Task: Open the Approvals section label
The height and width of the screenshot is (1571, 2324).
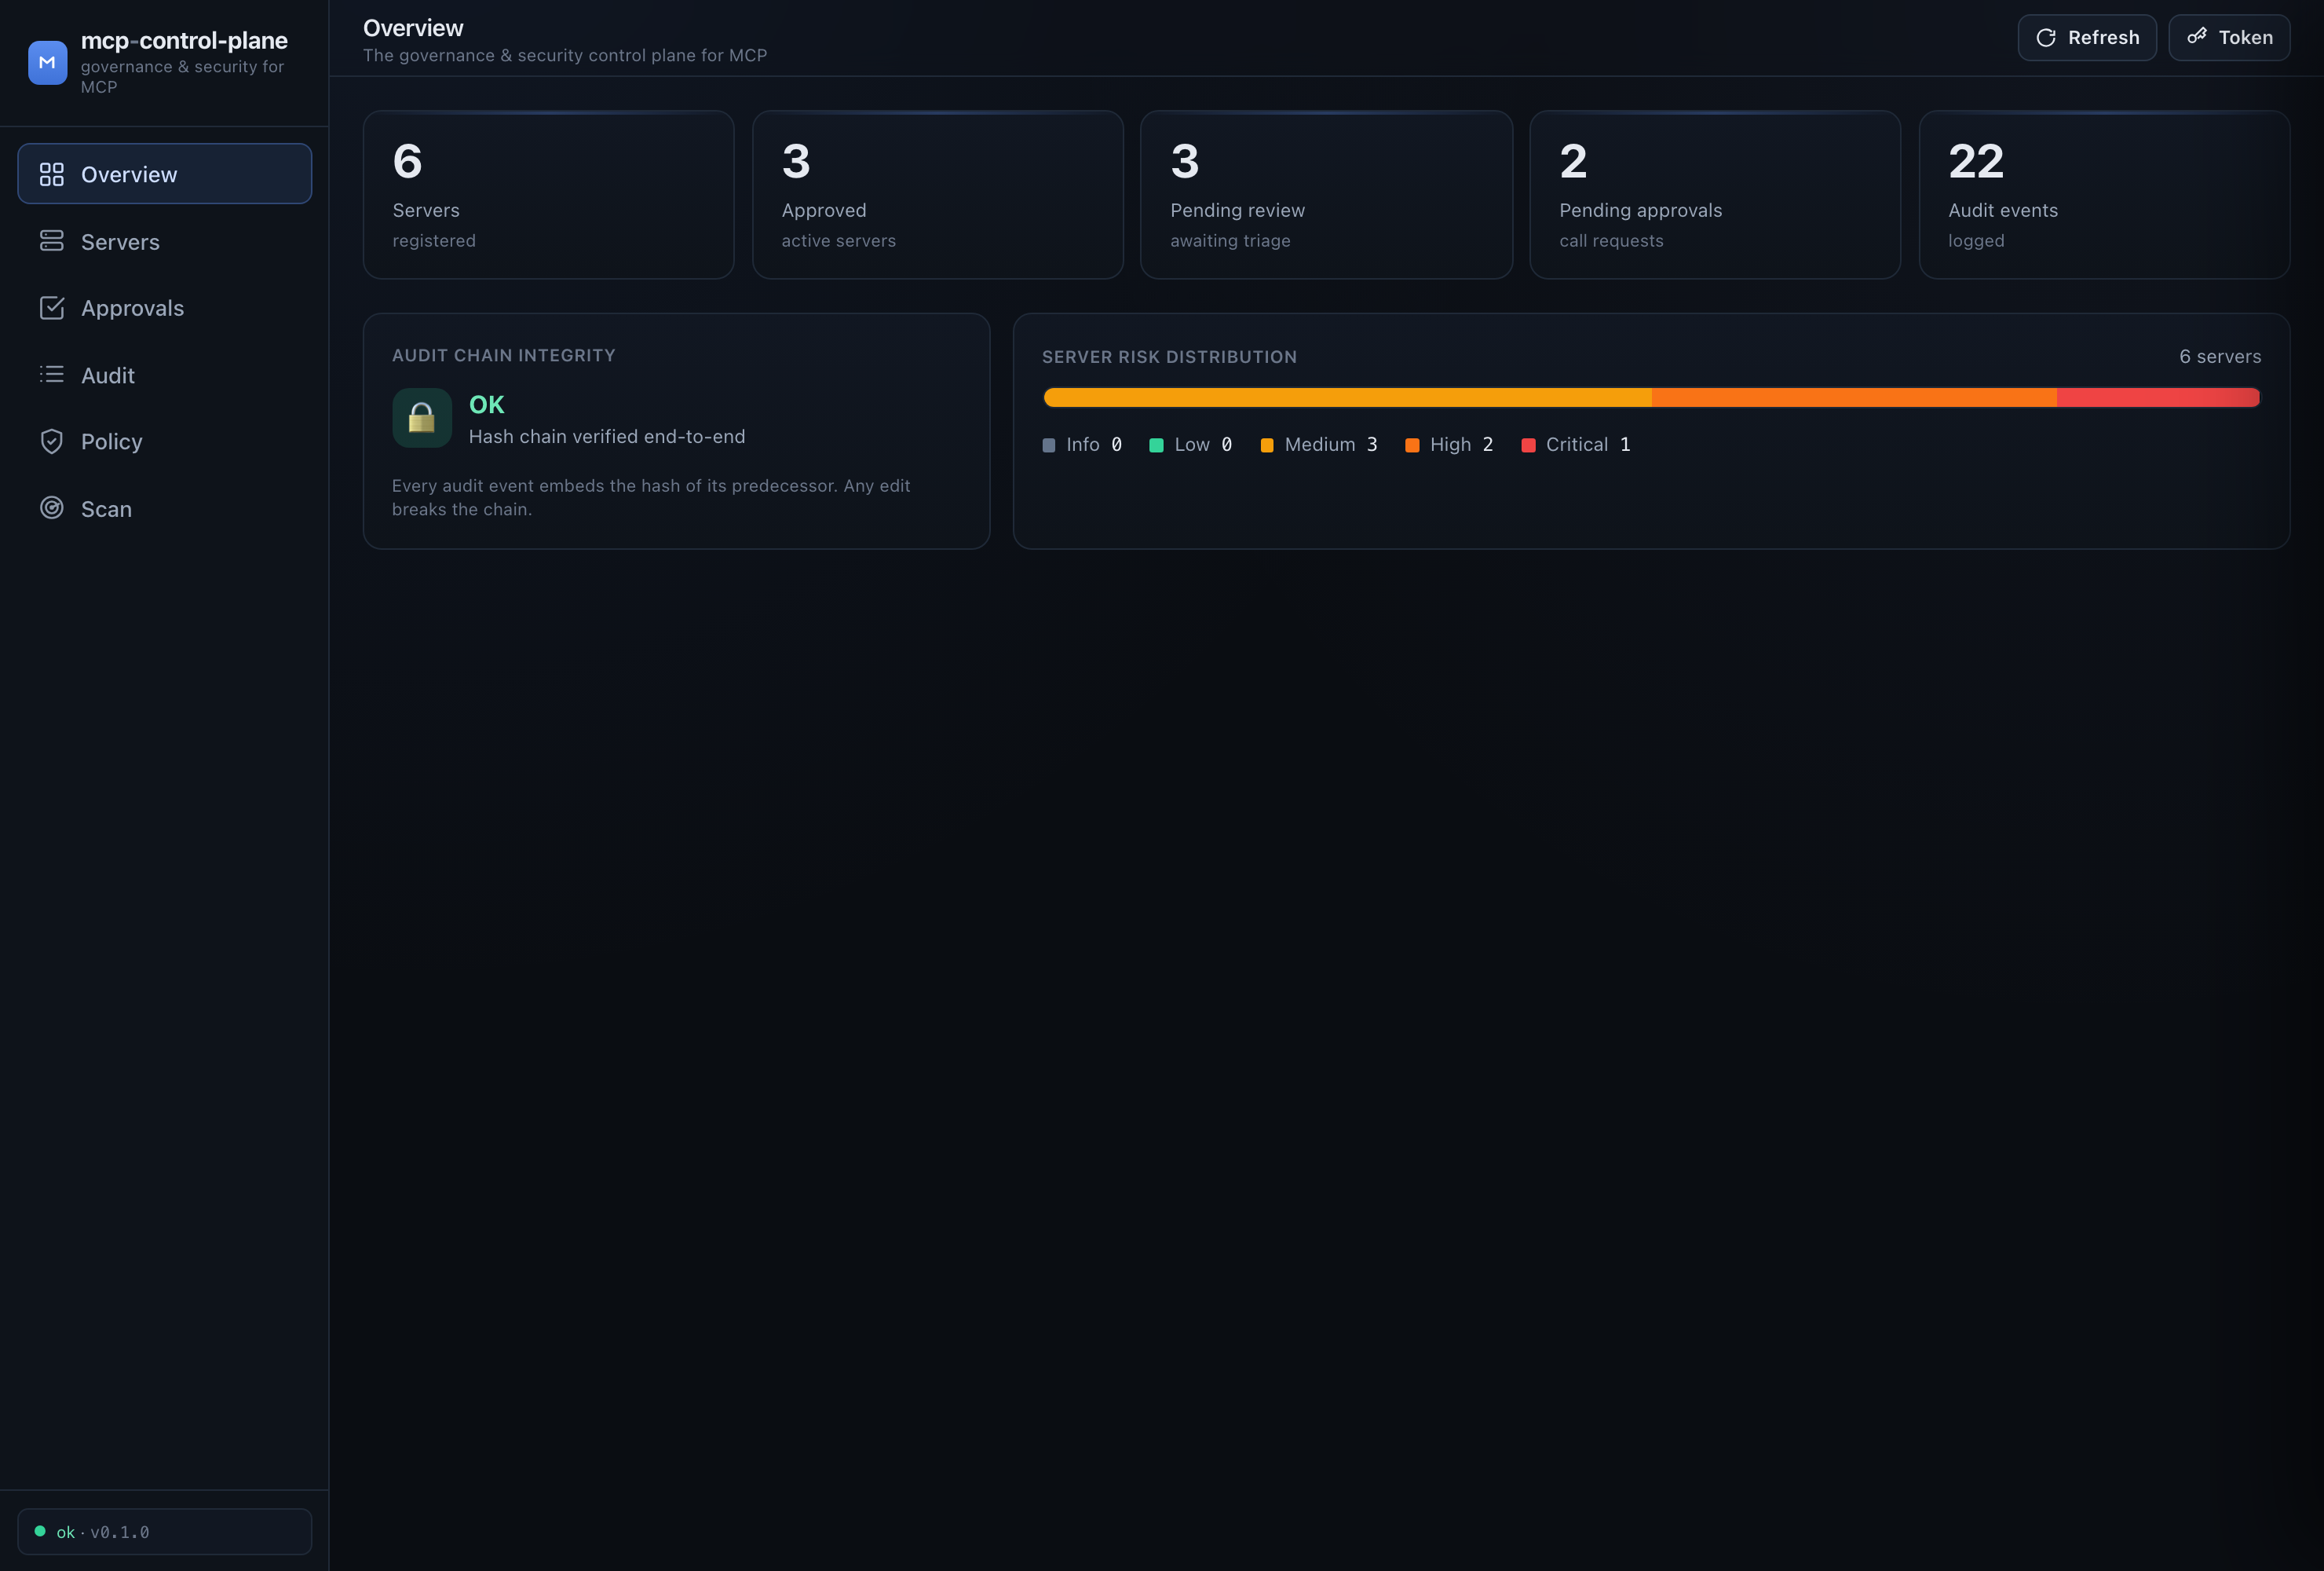Action: tap(132, 308)
